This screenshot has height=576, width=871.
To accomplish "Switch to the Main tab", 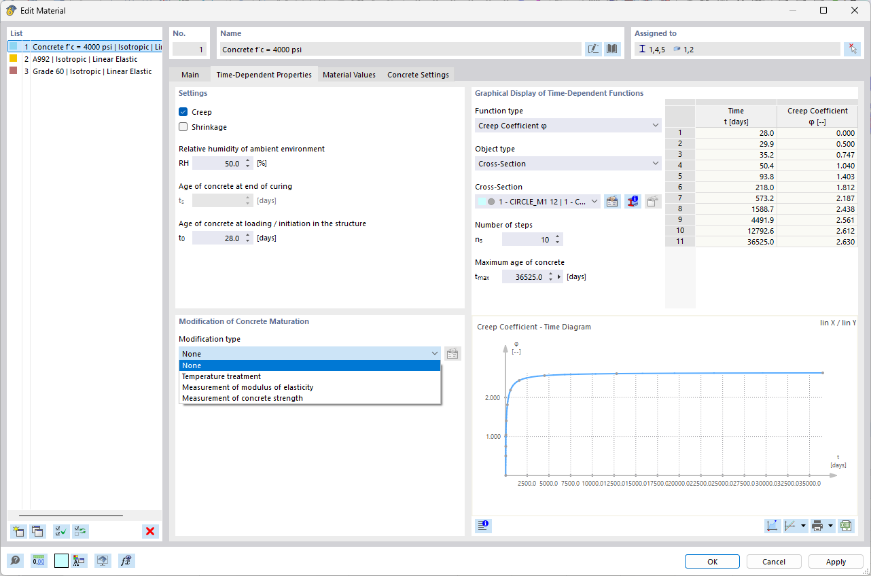I will click(x=190, y=75).
